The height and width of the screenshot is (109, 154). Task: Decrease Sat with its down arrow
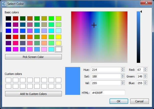tap(123, 77)
